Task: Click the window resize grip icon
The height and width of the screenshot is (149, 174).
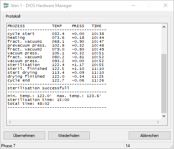Action: 172,147
